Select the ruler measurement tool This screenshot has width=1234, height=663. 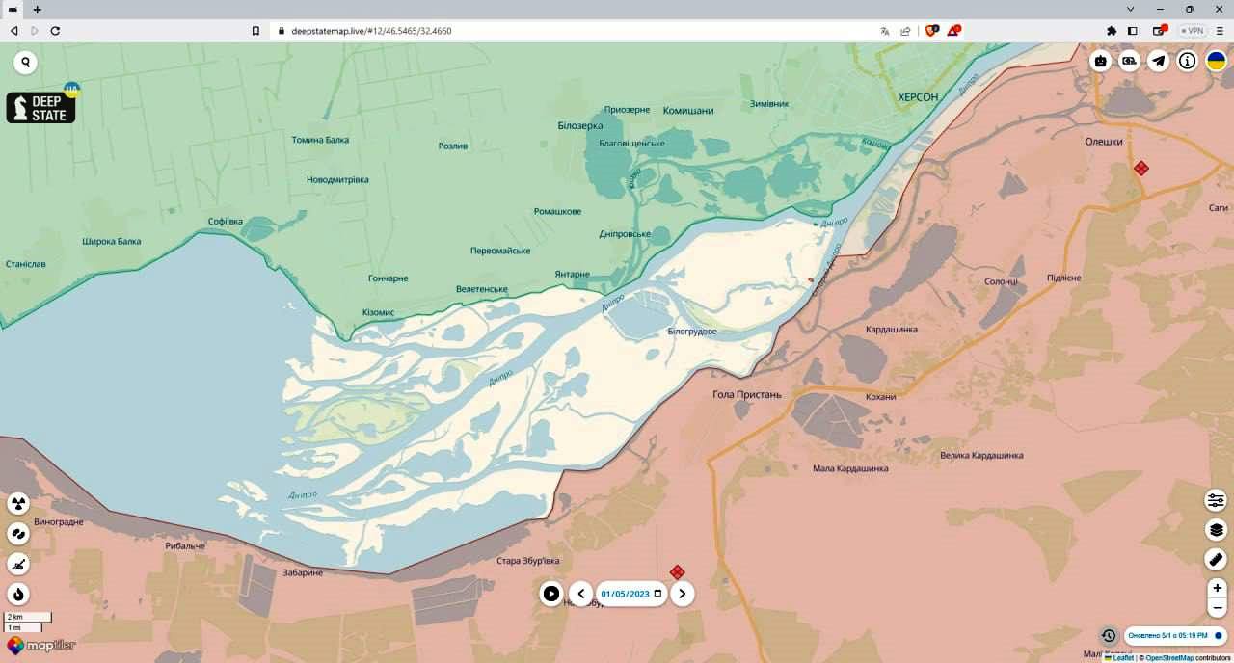coord(1216,559)
